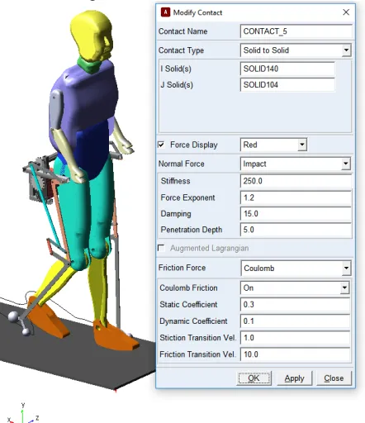Click the Stiffness value field
This screenshot has width=365, height=423.
pyautogui.click(x=296, y=181)
